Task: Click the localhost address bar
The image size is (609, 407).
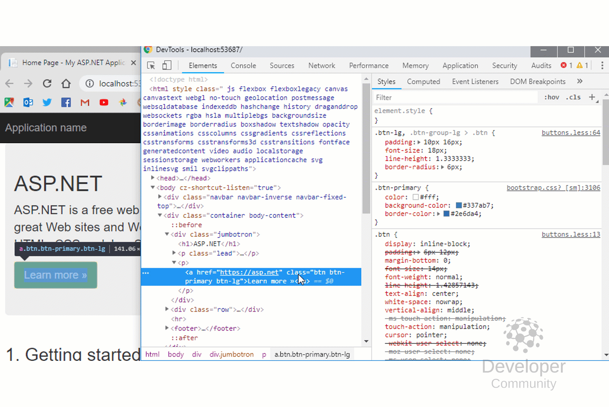Action: (119, 84)
